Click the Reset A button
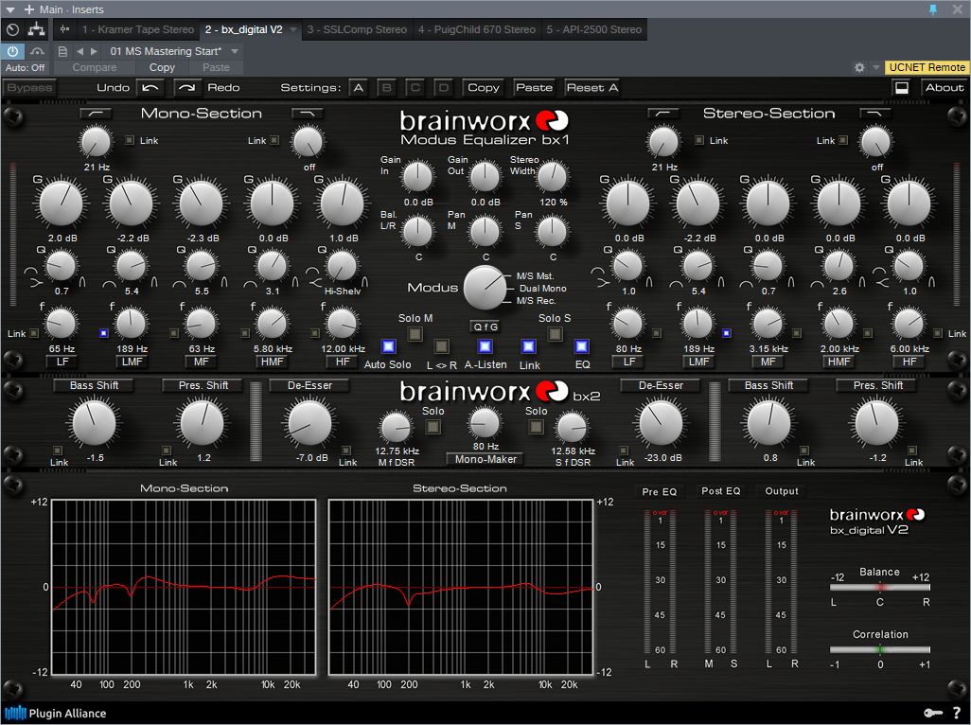The width and height of the screenshot is (971, 725). pyautogui.click(x=592, y=88)
